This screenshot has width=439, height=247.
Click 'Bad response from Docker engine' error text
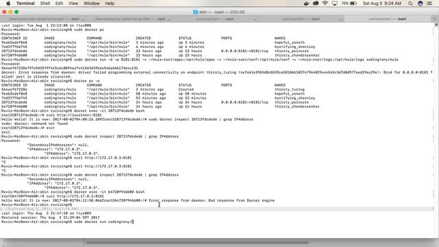click(x=241, y=200)
